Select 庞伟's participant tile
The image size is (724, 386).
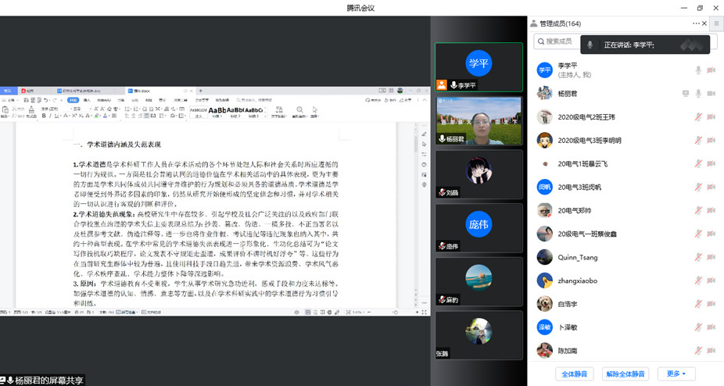pyautogui.click(x=478, y=227)
